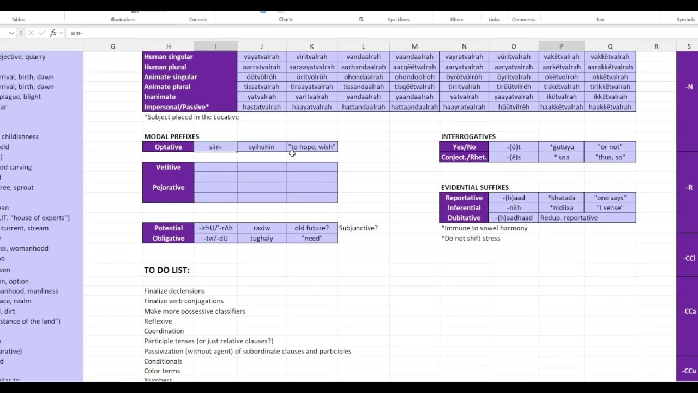Select column J header

point(261,46)
